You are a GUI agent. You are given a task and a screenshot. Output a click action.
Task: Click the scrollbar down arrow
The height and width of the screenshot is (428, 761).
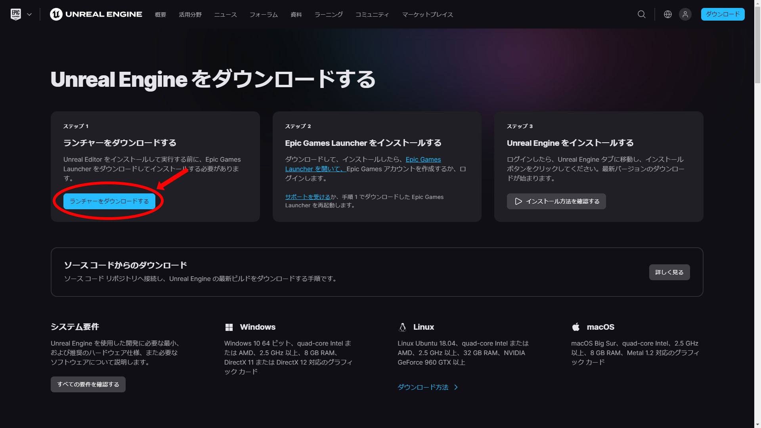(x=757, y=424)
